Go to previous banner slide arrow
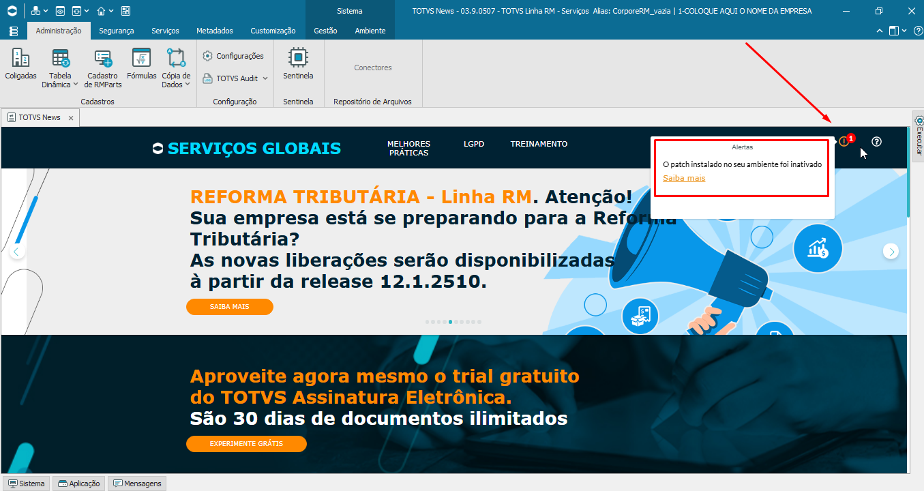This screenshot has height=491, width=924. point(17,251)
